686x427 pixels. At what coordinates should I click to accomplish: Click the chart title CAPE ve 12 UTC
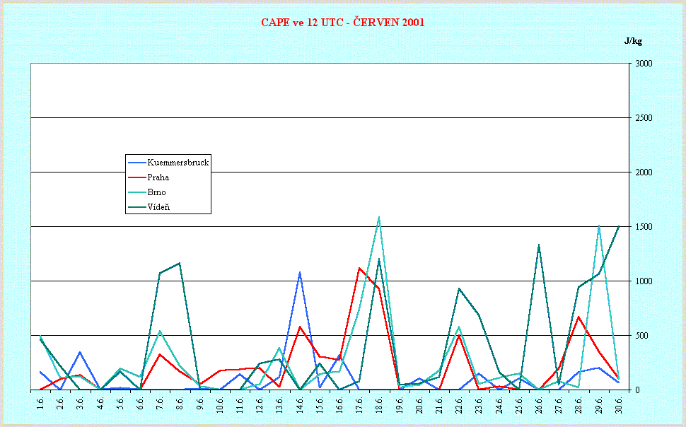(x=343, y=23)
